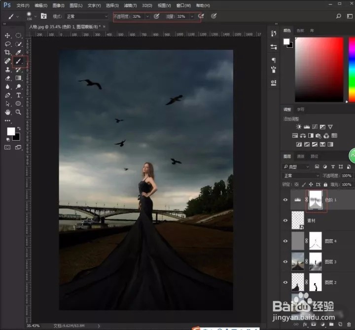Open the Edit Toolbar three-dots menu
355x330 pixels.
click(7, 121)
